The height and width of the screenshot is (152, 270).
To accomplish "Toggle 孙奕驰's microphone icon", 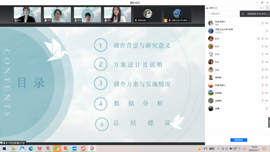I will click(262, 93).
